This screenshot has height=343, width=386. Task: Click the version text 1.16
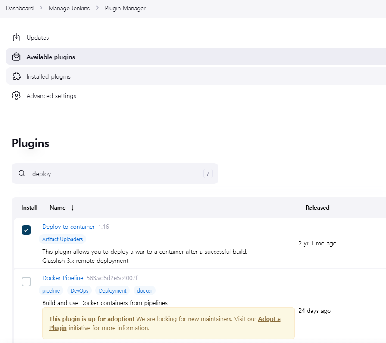point(104,227)
